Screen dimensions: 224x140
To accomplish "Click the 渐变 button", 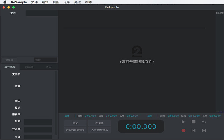I will (75, 123).
